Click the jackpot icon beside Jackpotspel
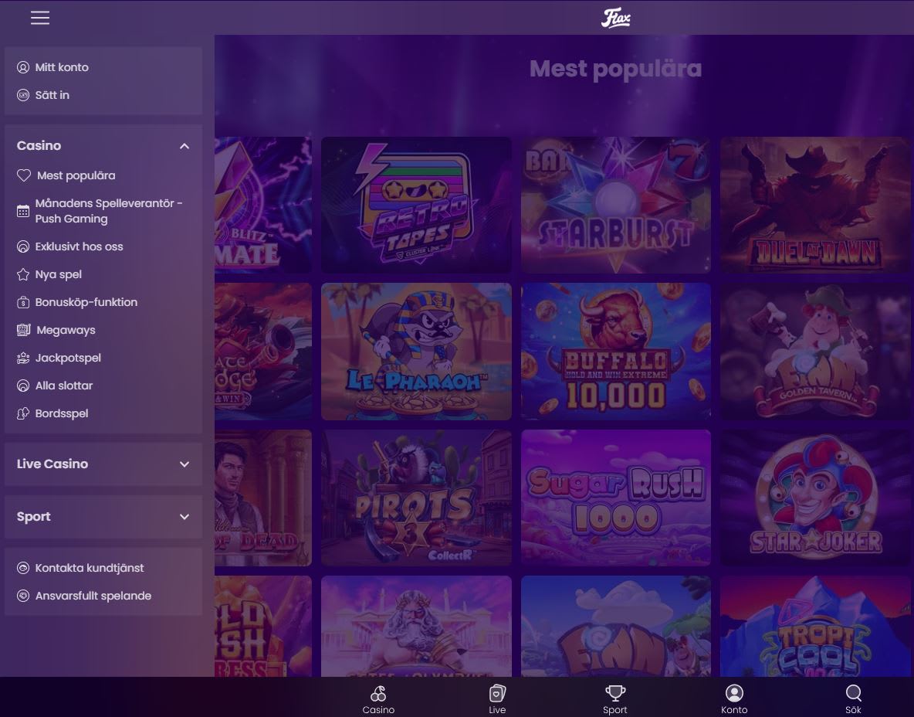Viewport: 914px width, 717px height. 22,358
